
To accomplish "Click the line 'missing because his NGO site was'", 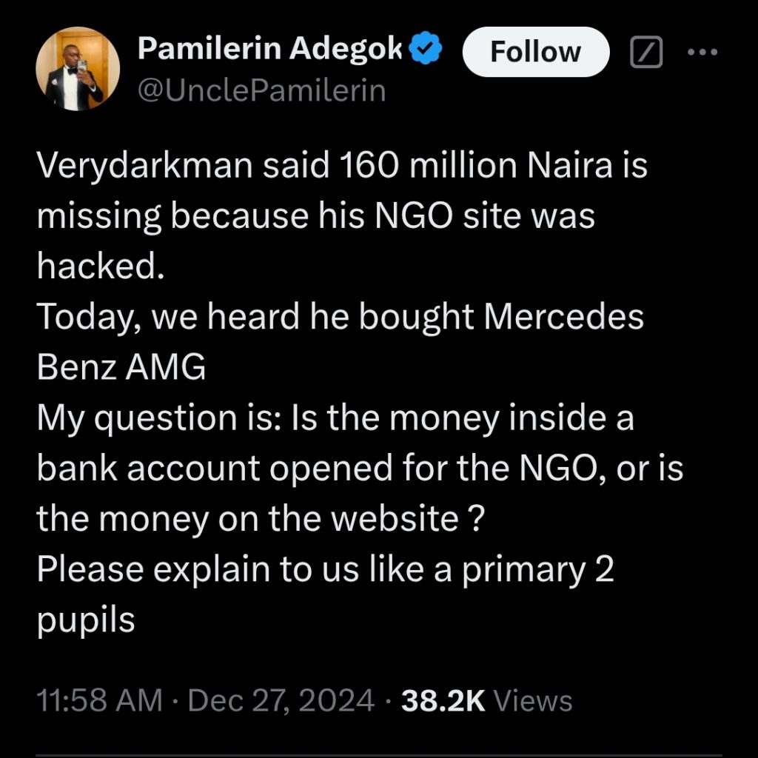I will click(316, 217).
